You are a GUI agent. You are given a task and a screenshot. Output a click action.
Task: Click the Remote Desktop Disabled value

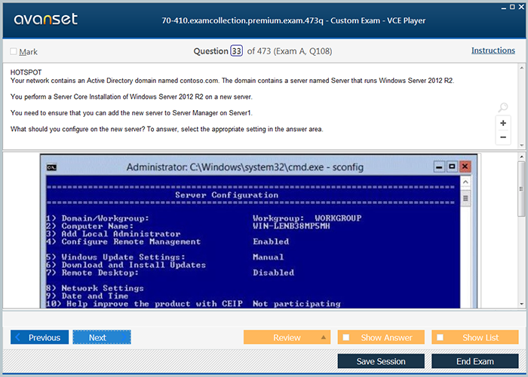tap(273, 273)
